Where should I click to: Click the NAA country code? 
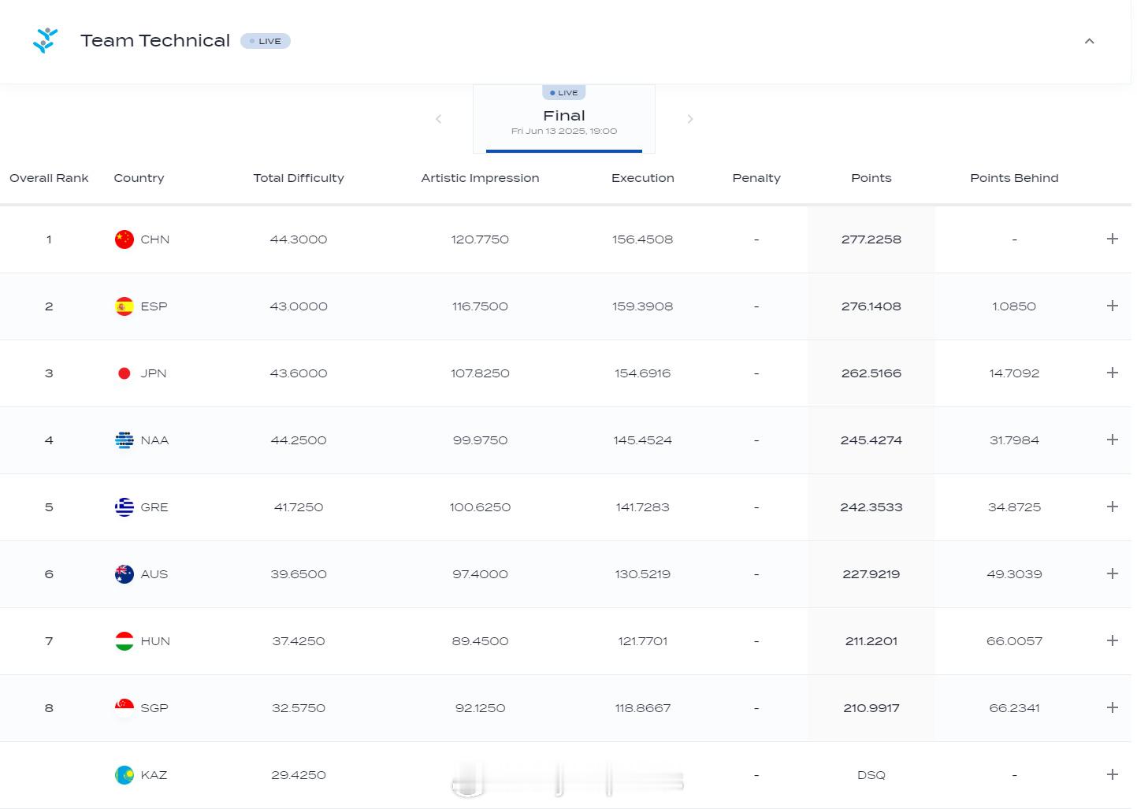(x=154, y=440)
